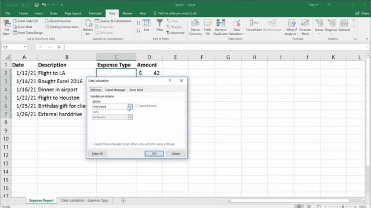Click Advanced filter option
The width and height of the screenshot is (371, 208).
pos(175,33)
